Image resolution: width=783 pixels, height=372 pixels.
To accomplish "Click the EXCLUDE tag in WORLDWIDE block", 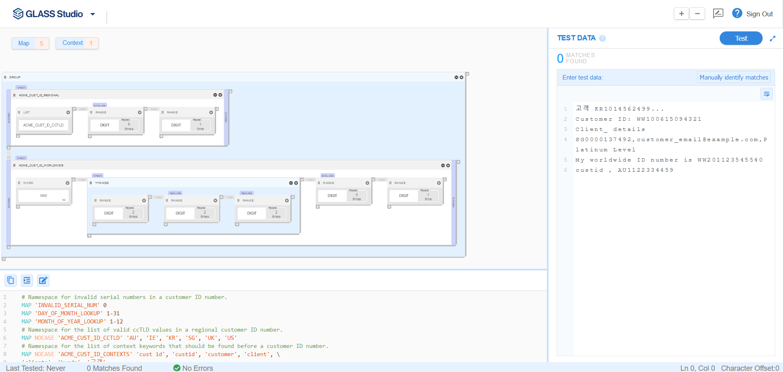I will click(x=328, y=175).
